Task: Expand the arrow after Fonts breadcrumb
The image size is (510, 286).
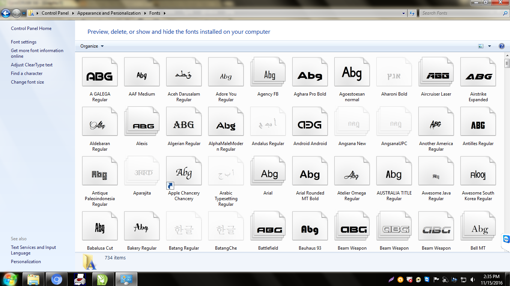Action: click(x=164, y=13)
